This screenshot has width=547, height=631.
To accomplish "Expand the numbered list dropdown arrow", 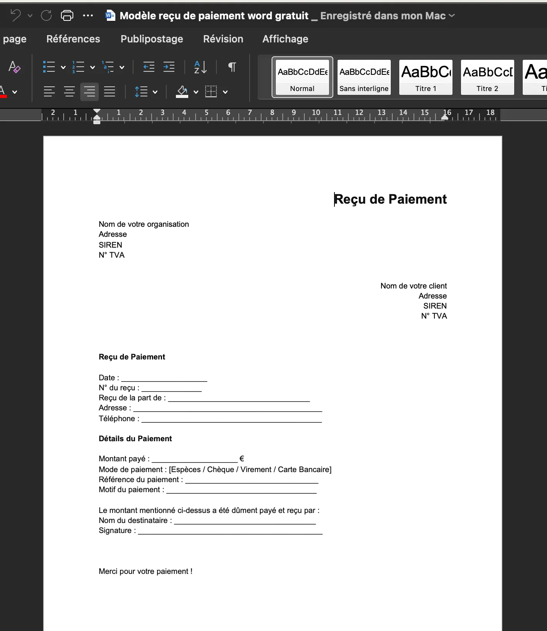I will [93, 67].
